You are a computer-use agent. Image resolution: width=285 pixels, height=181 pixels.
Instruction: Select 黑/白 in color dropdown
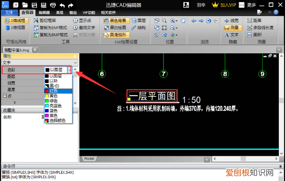pos(58,86)
